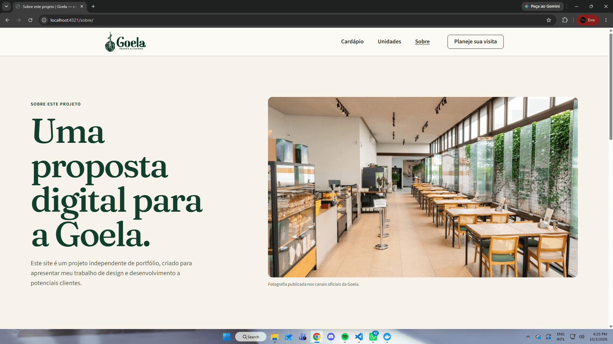The height and width of the screenshot is (344, 613).
Task: Open Chrome's three-dot menu
Action: click(x=606, y=20)
